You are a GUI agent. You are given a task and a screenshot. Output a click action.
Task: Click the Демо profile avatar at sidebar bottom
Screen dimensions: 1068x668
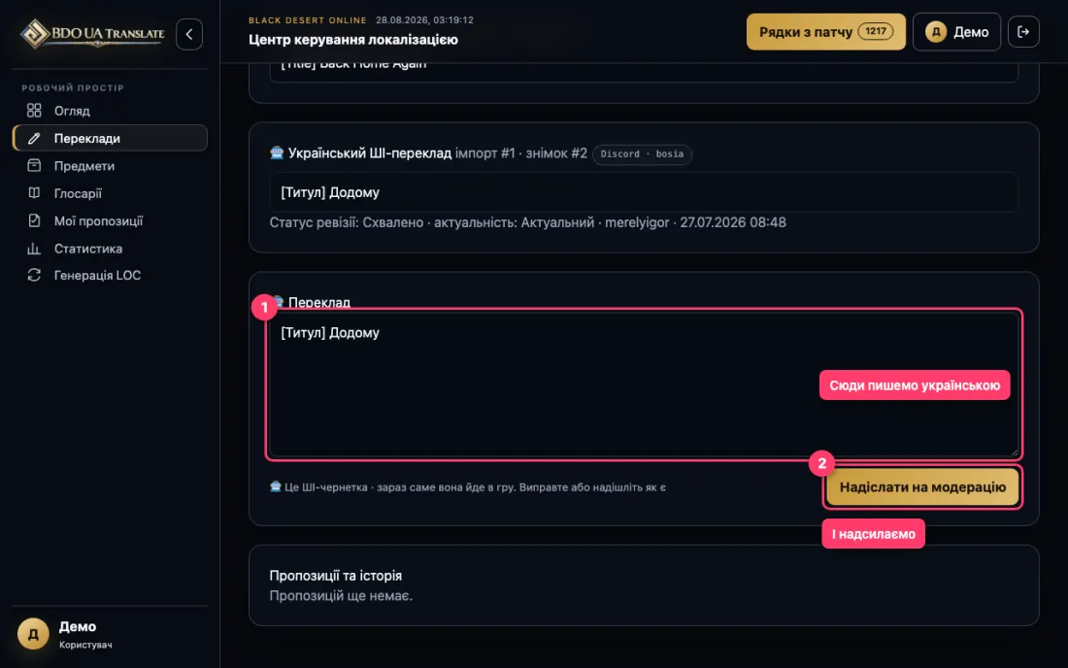pos(33,634)
